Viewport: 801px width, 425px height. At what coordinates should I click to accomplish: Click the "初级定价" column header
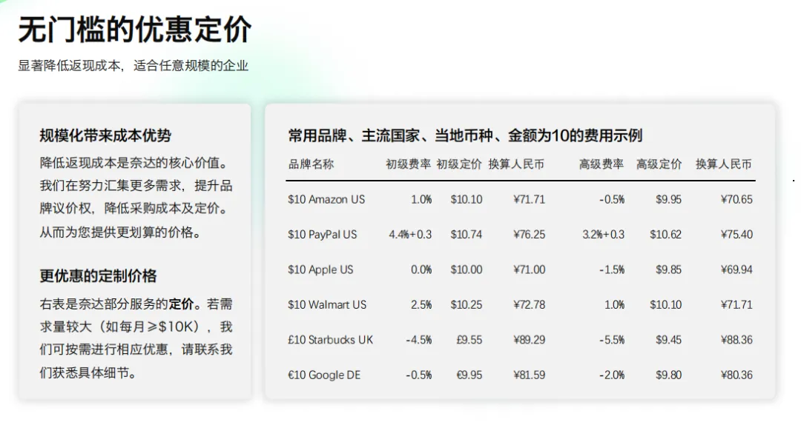coord(459,164)
